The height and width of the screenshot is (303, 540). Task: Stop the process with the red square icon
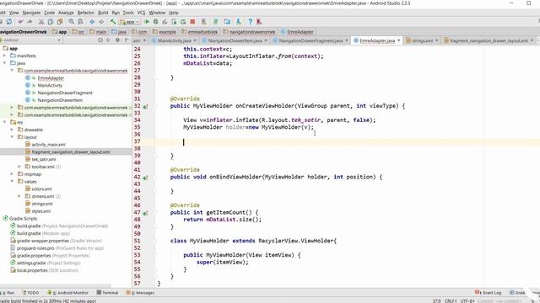[x=192, y=22]
